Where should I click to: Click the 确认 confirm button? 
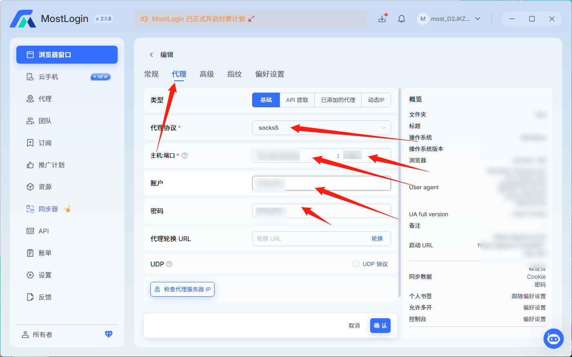[x=380, y=326]
